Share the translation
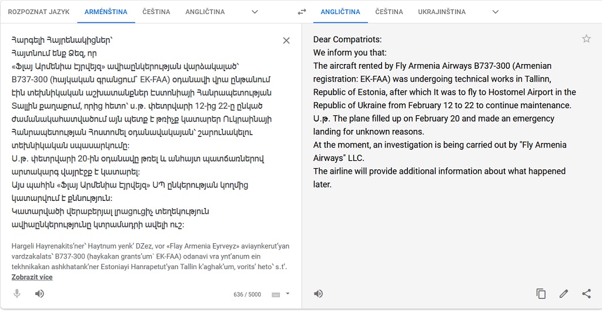The image size is (602, 312). pos(586,294)
